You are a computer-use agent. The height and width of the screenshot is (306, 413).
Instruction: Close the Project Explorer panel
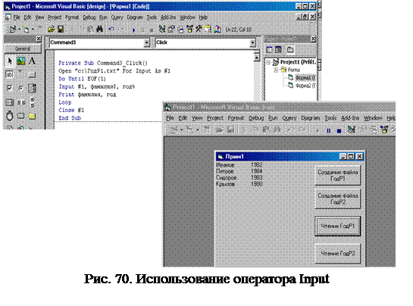[x=313, y=39]
